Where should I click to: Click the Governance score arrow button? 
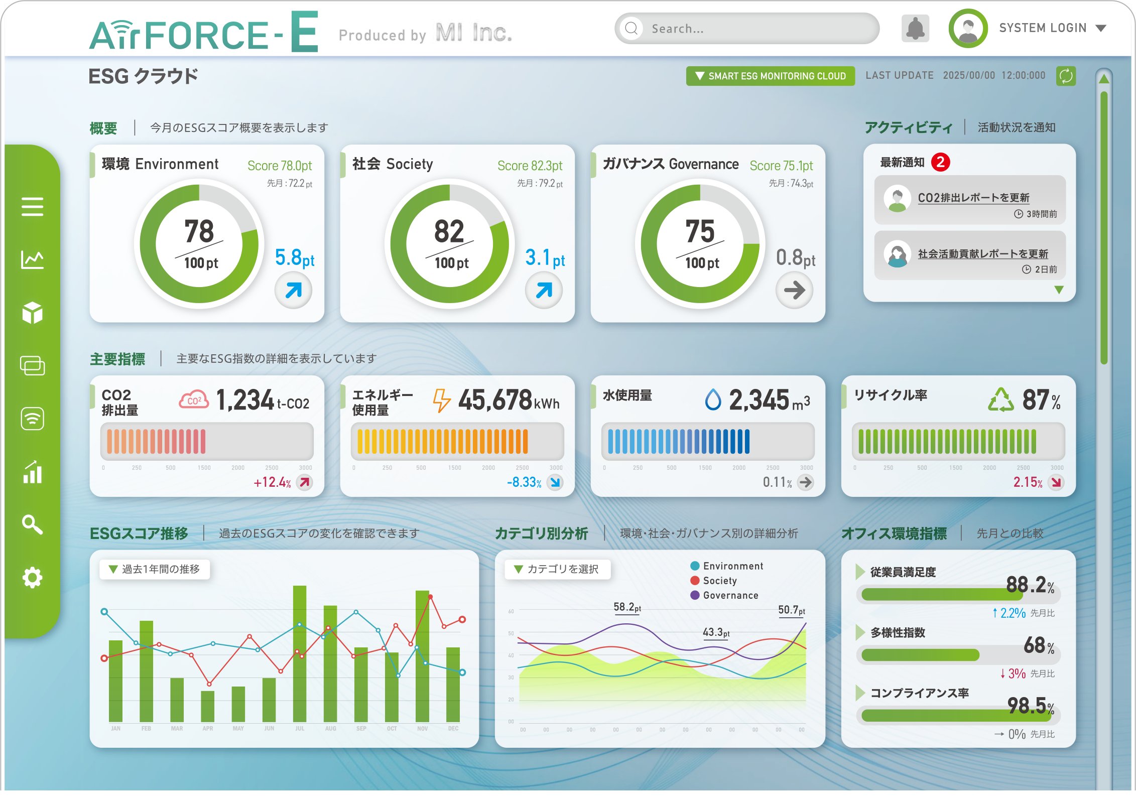pos(794,290)
